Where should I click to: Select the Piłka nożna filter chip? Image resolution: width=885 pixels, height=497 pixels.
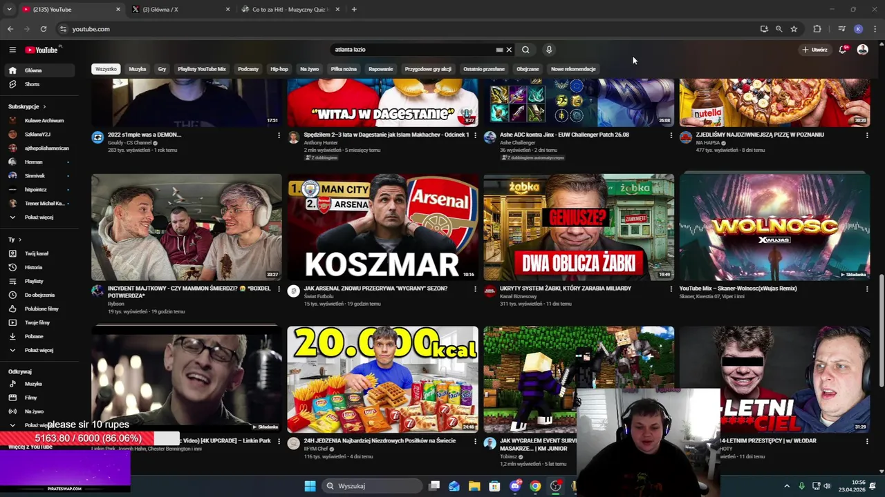(x=344, y=69)
